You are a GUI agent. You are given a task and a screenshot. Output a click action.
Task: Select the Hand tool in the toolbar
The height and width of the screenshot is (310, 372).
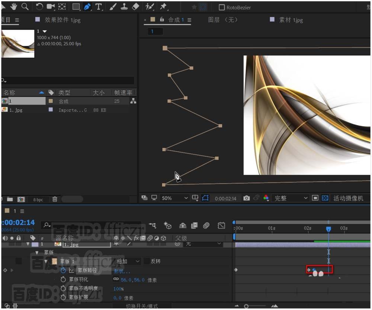click(14, 6)
